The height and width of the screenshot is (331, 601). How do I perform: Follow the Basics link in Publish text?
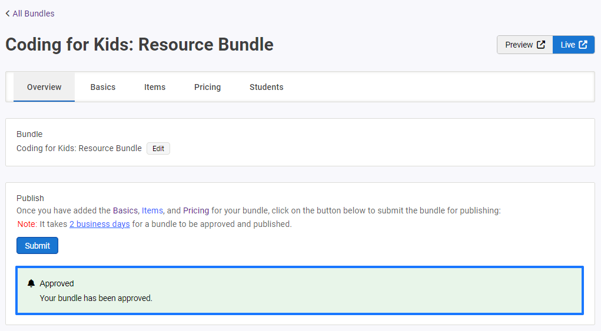[x=125, y=210]
